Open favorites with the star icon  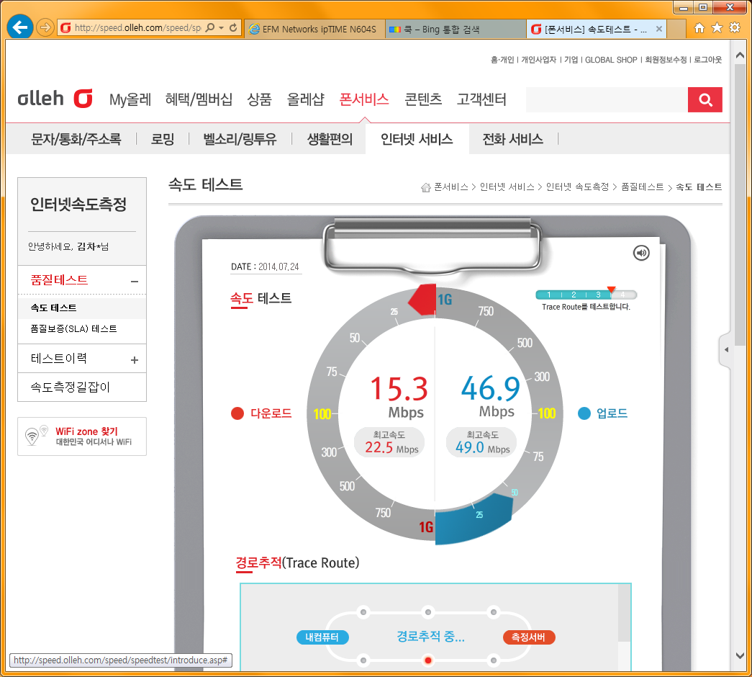click(x=717, y=28)
